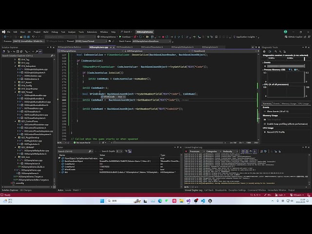Screen dimensions: 312x234
Task: Open the Extensions menu
Action: pyautogui.click(x=92, y=32)
